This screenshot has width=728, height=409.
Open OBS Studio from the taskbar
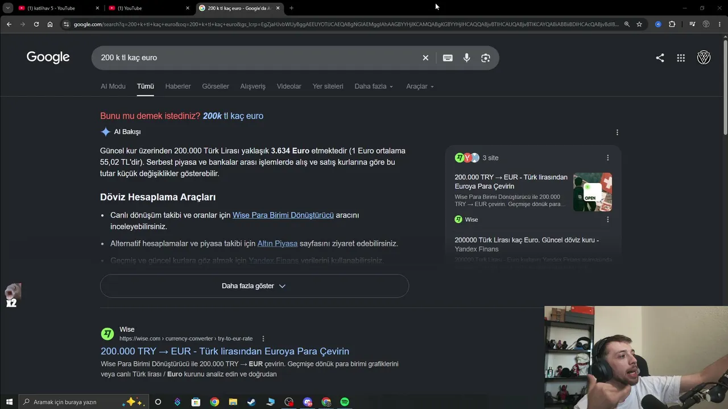tap(289, 402)
